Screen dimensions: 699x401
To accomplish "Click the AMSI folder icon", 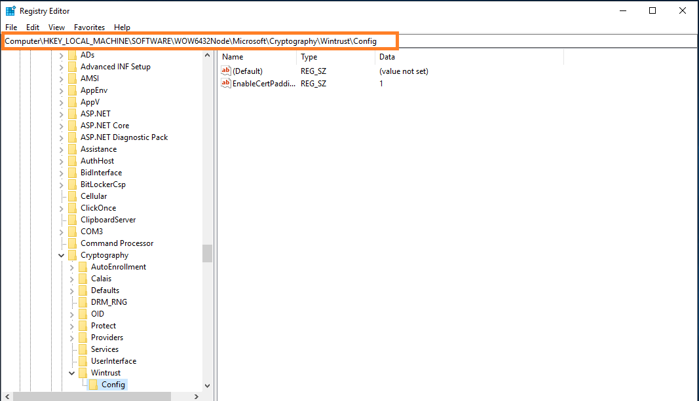I will coord(72,78).
